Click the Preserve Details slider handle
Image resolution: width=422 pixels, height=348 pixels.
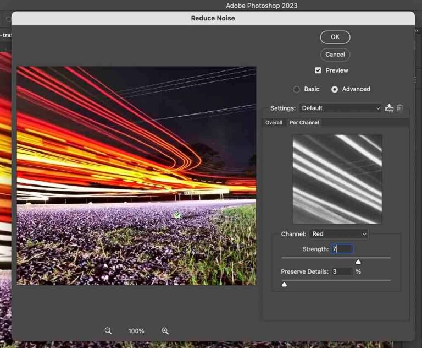coord(284,284)
